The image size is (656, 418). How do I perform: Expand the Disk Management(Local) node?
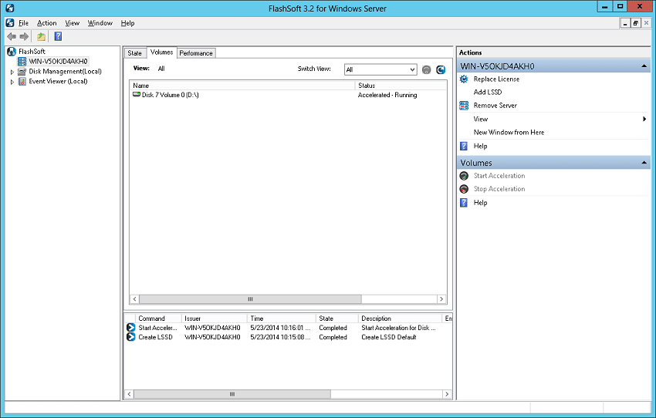click(12, 72)
